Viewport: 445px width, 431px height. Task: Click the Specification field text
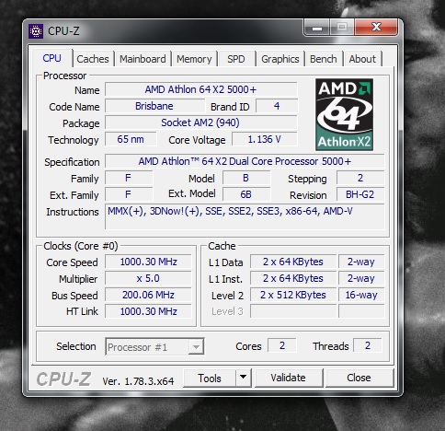245,161
